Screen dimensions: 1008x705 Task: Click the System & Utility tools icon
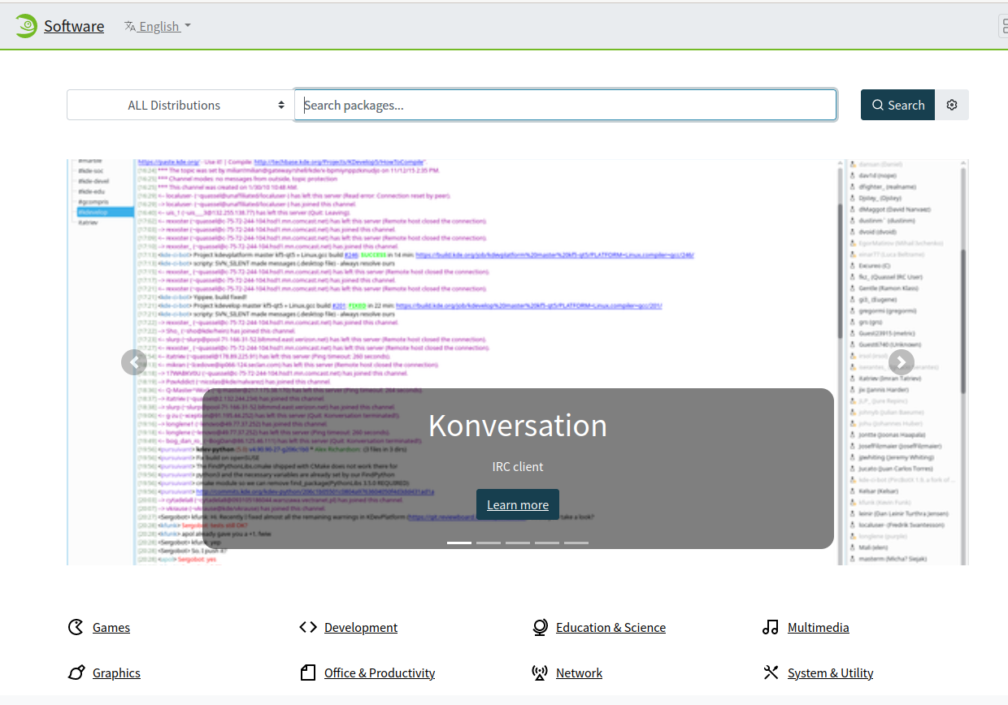(771, 673)
